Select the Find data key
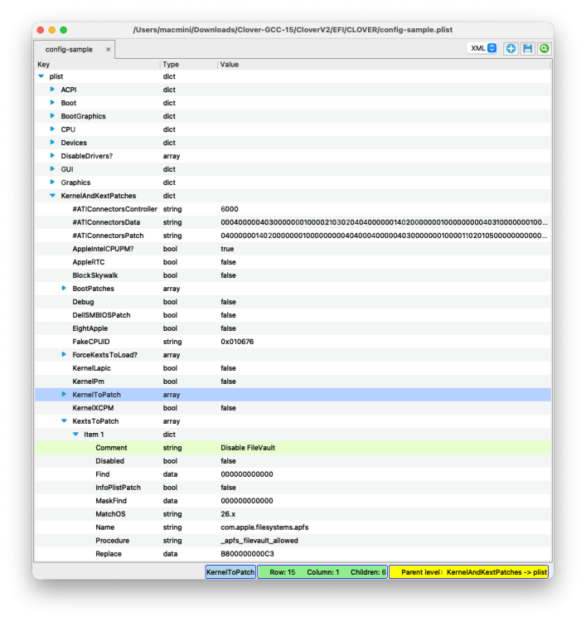The height and width of the screenshot is (622, 586). tap(102, 474)
